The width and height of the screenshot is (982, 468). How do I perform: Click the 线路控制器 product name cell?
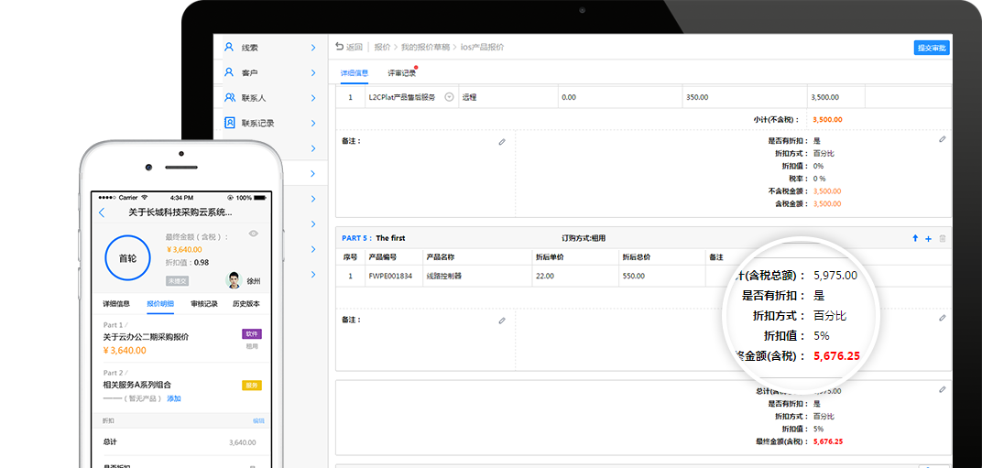point(476,276)
